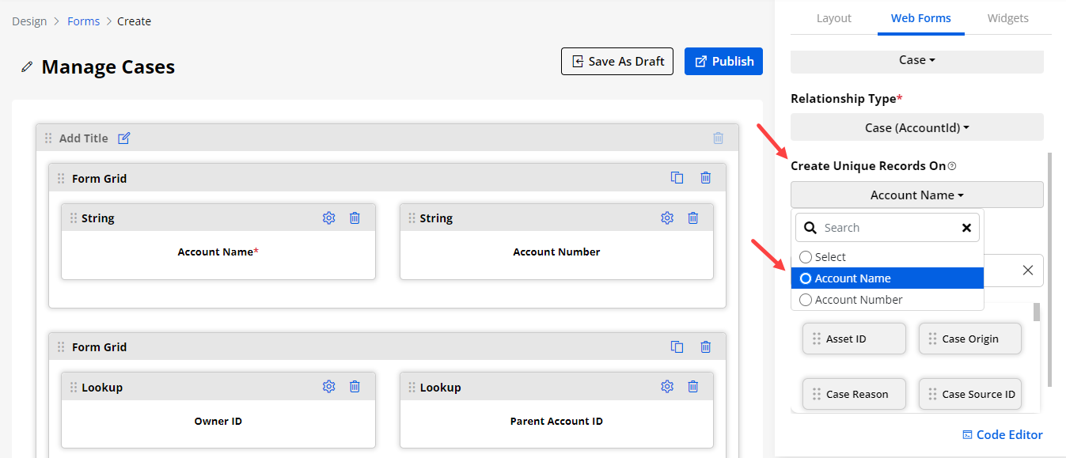Click the edit icon beside Add Title
1066x458 pixels.
[123, 138]
